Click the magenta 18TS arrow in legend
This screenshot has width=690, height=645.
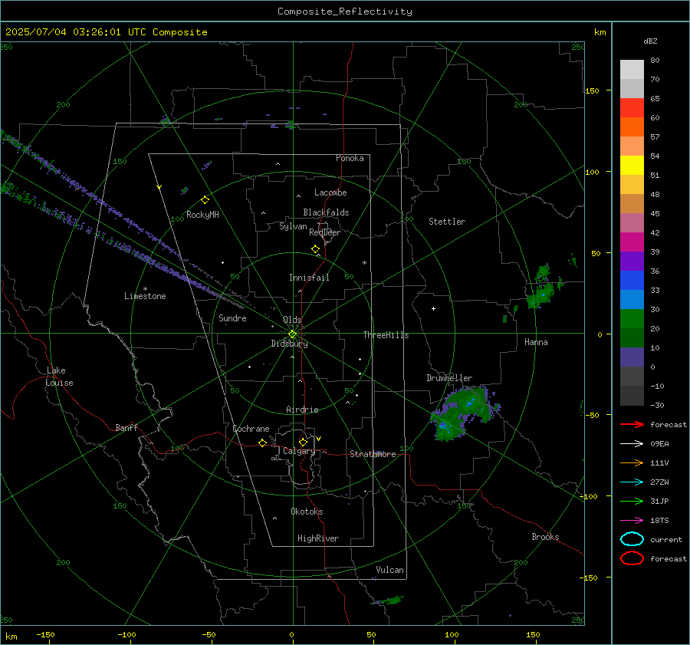tap(632, 521)
